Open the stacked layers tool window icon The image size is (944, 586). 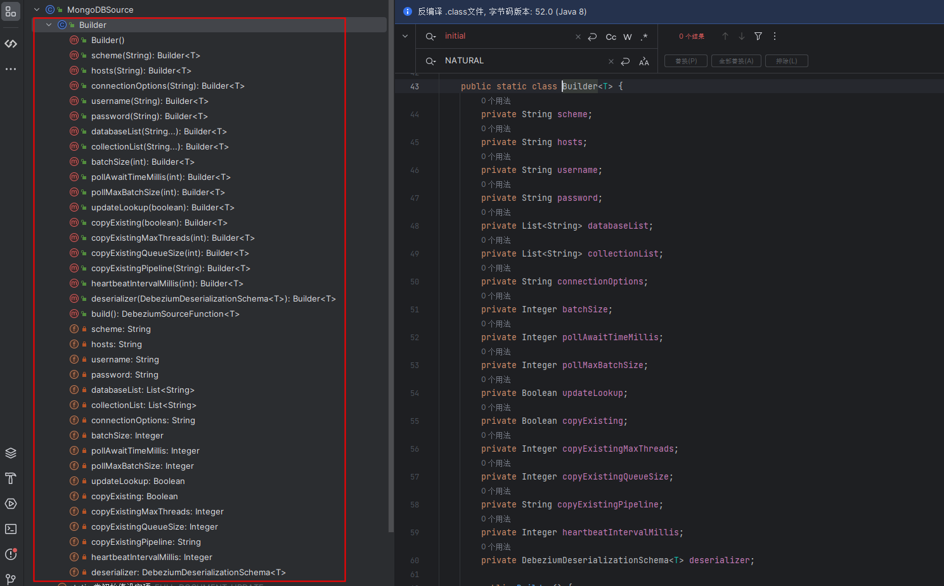(11, 453)
